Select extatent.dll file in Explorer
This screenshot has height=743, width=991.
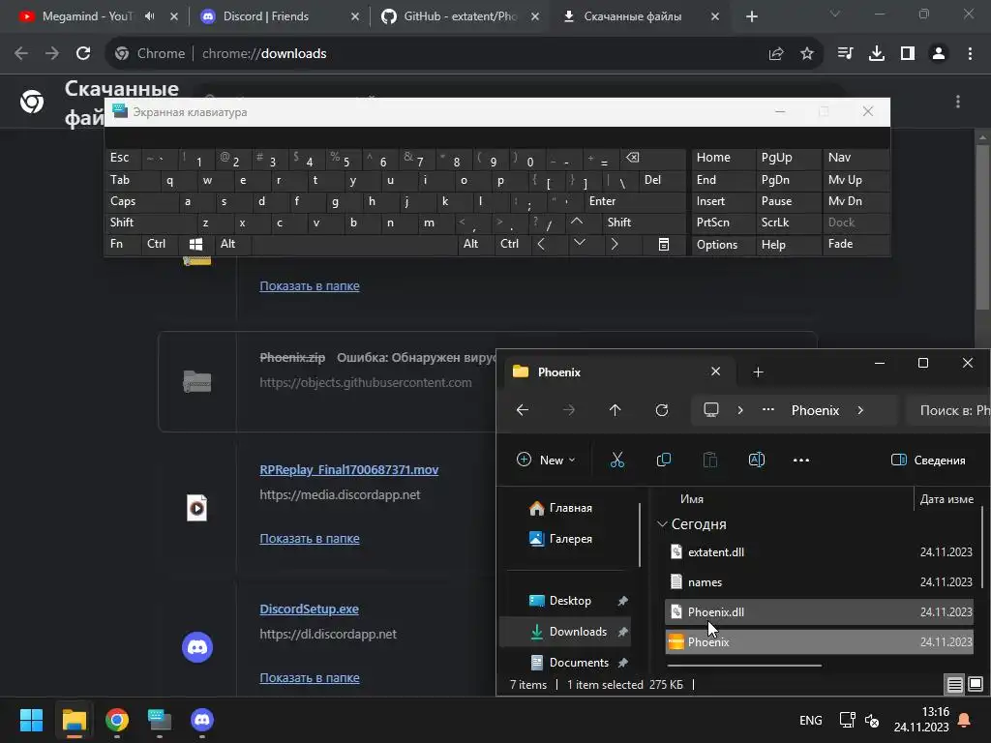[819, 552]
